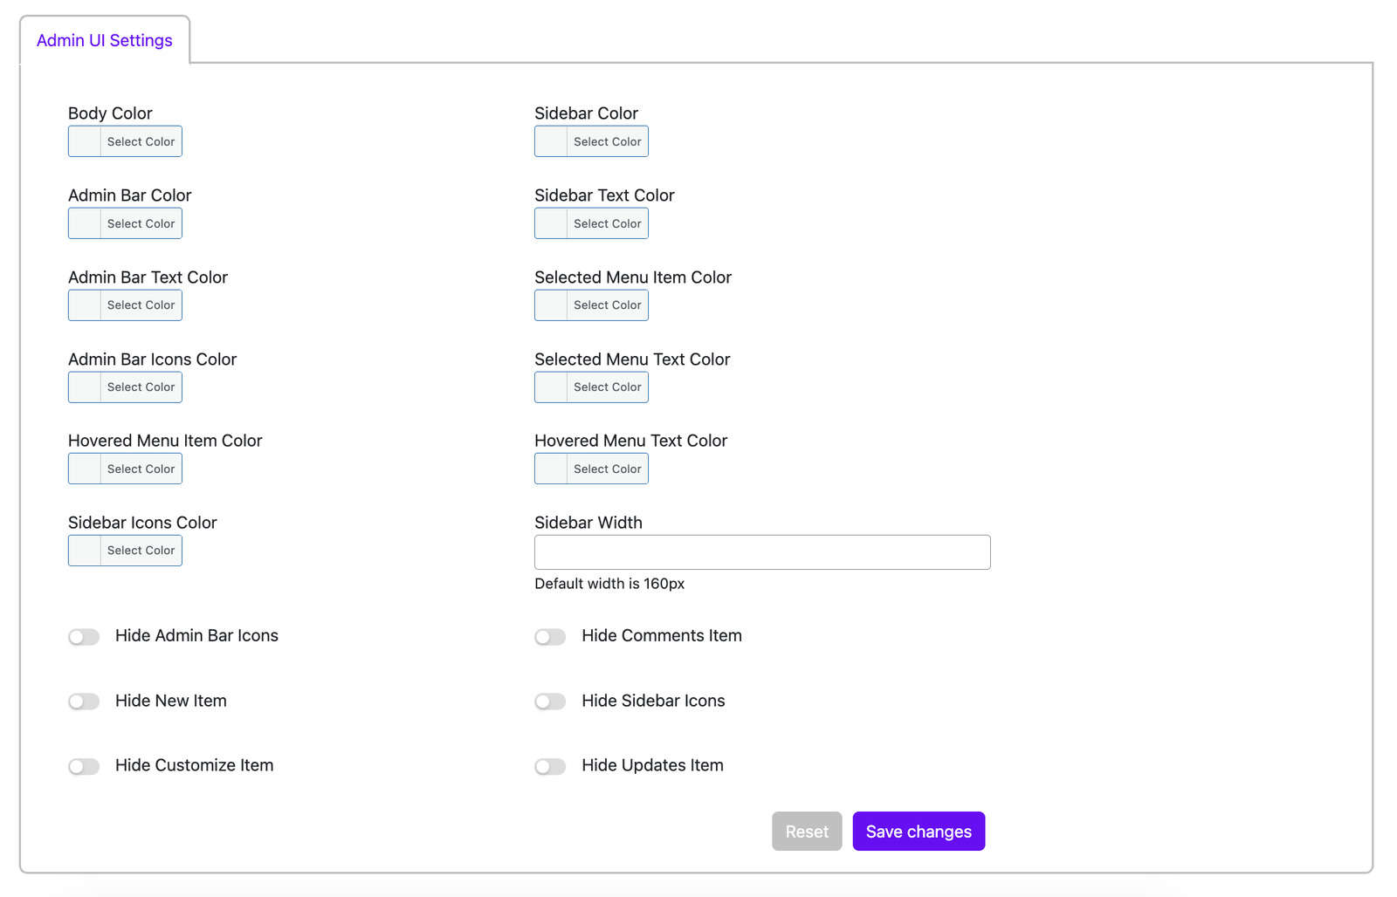The width and height of the screenshot is (1397, 897).
Task: Select a color for Admin Bar Color
Action: click(x=125, y=223)
